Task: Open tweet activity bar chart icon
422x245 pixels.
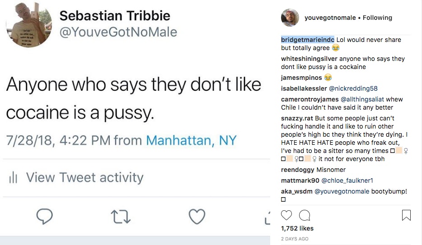Action: [13, 178]
